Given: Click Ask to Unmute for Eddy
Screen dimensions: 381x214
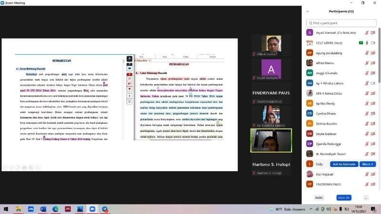Looking at the screenshot, I should coord(345,164).
